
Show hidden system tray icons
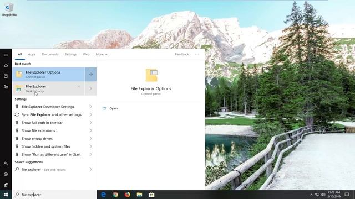click(x=311, y=195)
